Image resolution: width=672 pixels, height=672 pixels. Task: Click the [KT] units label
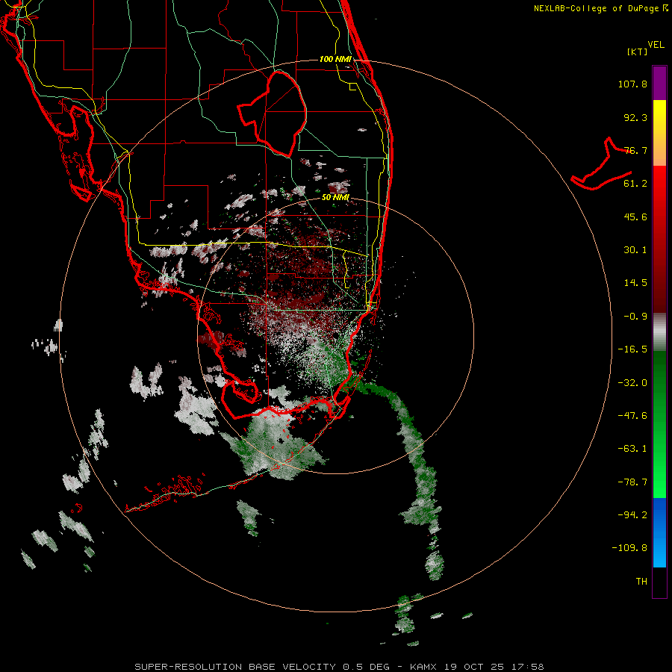point(637,52)
